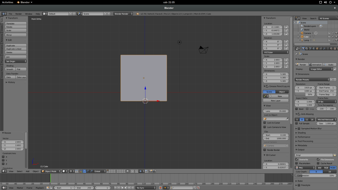Enable automatic keyframe recording in timeline

tap(160, 188)
